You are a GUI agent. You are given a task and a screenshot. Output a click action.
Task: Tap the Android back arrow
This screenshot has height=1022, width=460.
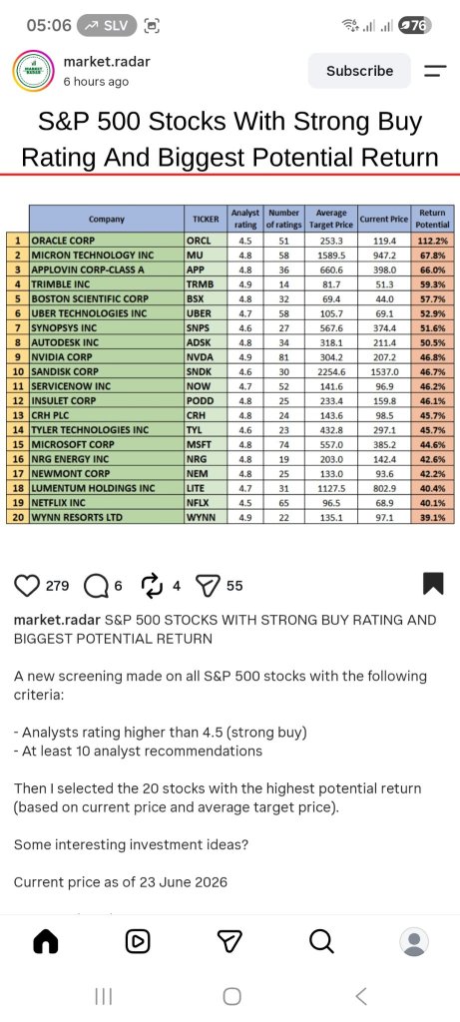coord(361,996)
